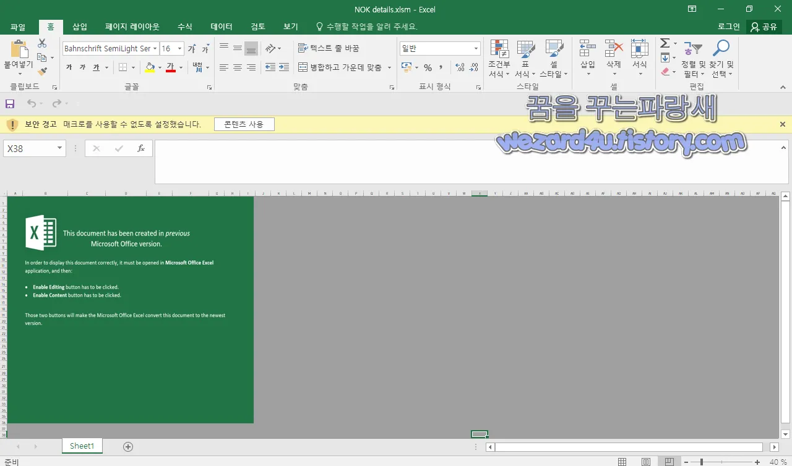Center text horizontally
The width and height of the screenshot is (792, 466).
238,67
